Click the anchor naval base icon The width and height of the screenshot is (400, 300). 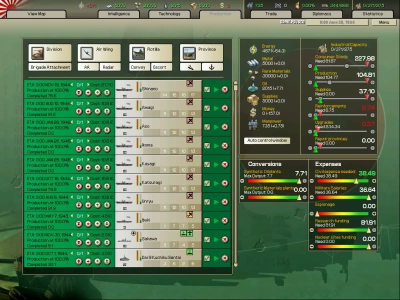[x=212, y=67]
